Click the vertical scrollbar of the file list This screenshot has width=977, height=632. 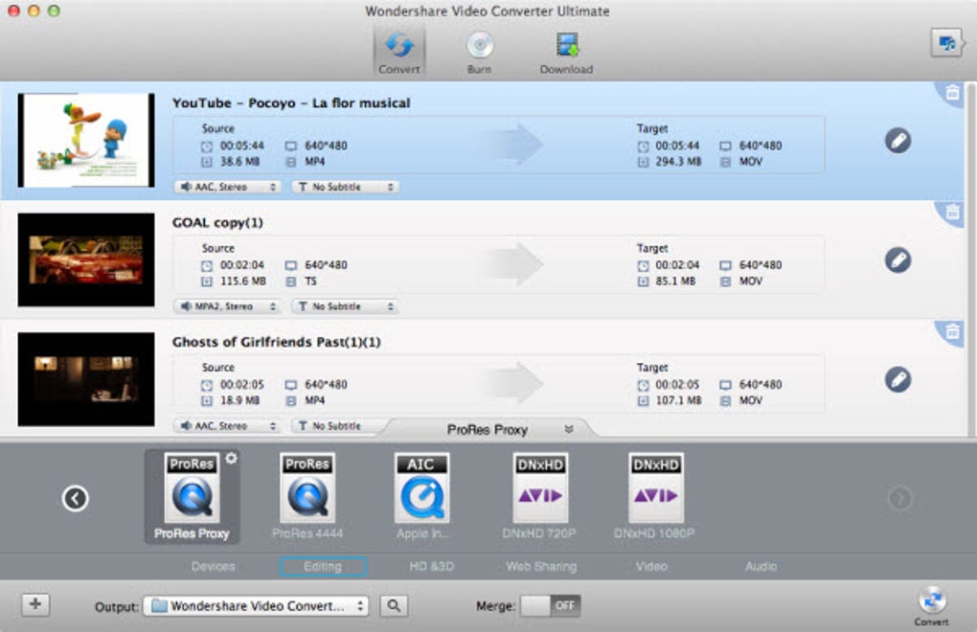(x=970, y=260)
